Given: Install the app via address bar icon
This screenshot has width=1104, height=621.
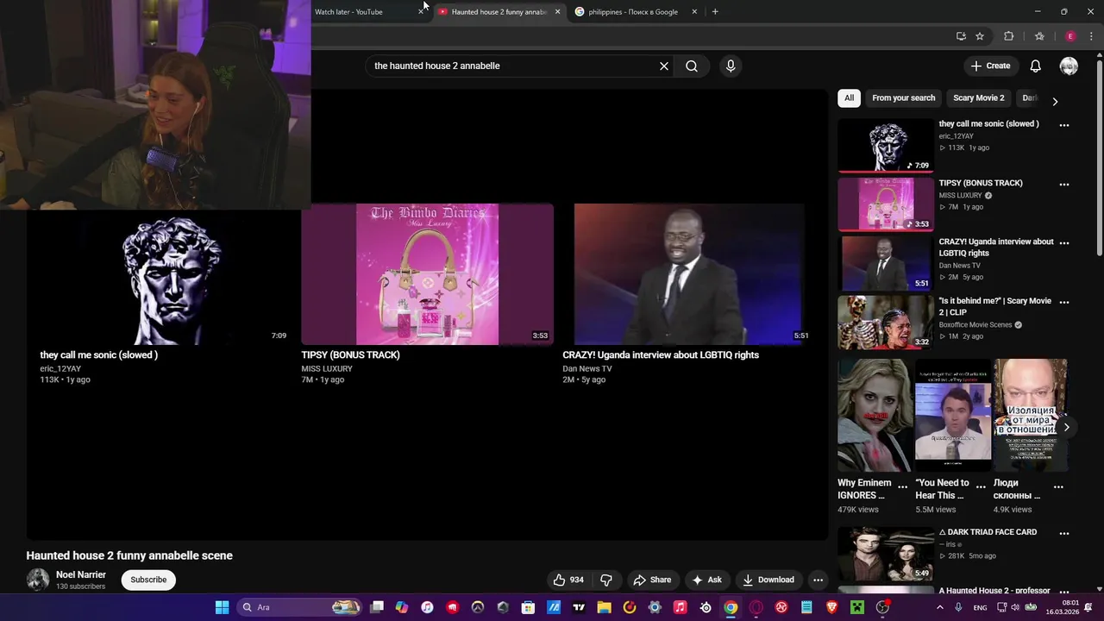Looking at the screenshot, I should click(961, 36).
